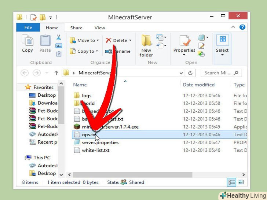267x200 pixels.
Task: Click the Properties icon with checkmark
Action: 184,40
